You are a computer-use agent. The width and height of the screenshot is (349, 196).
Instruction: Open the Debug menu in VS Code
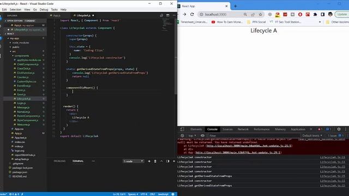pos(44,10)
